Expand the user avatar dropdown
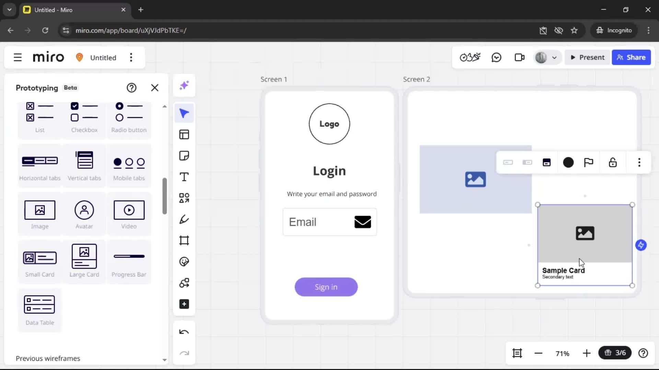 554,58
